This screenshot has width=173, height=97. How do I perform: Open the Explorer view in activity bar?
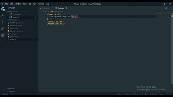(x=3, y=9)
